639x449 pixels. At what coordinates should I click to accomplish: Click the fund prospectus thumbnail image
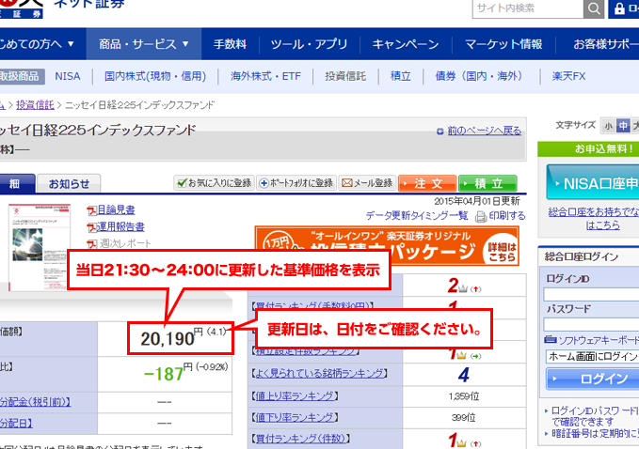click(40, 247)
